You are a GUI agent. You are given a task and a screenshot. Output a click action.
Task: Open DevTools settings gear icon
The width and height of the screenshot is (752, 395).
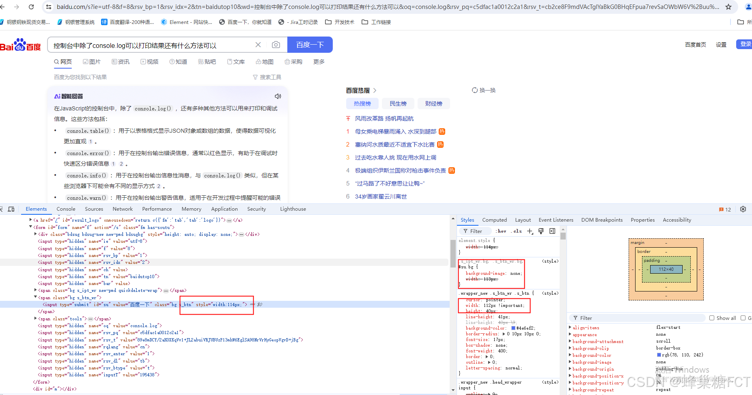click(743, 209)
